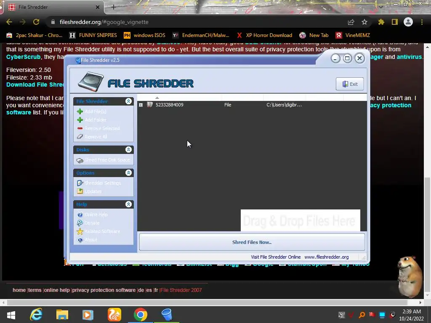Open the tab search chevron in Chrome

pyautogui.click(x=380, y=7)
